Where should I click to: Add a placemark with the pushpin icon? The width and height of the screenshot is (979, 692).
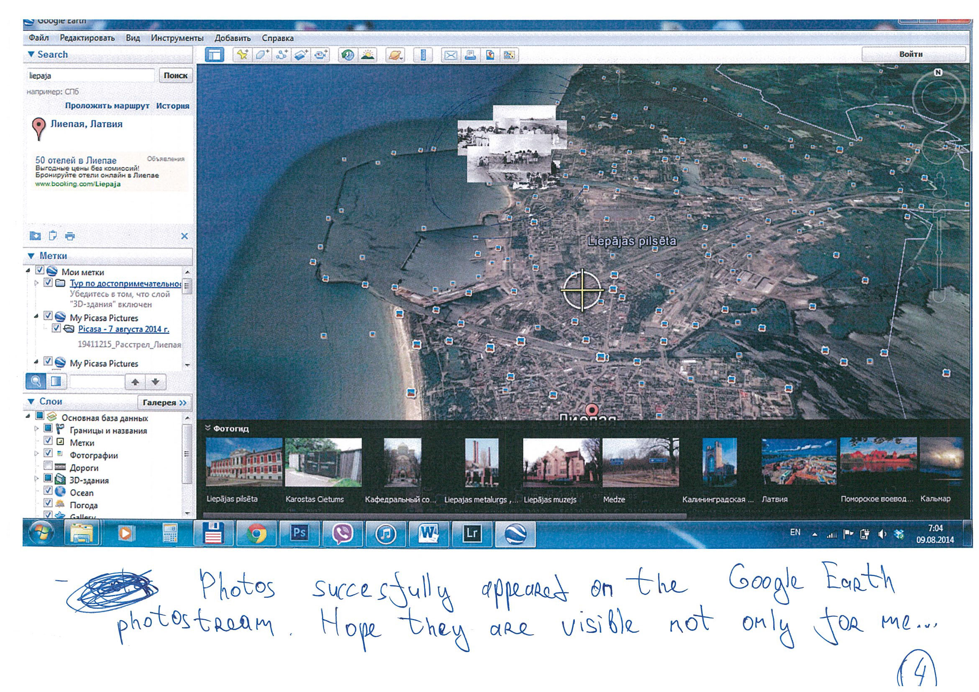click(242, 55)
